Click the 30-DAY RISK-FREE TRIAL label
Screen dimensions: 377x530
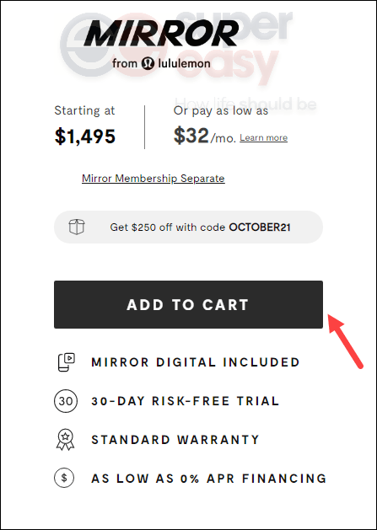click(186, 401)
